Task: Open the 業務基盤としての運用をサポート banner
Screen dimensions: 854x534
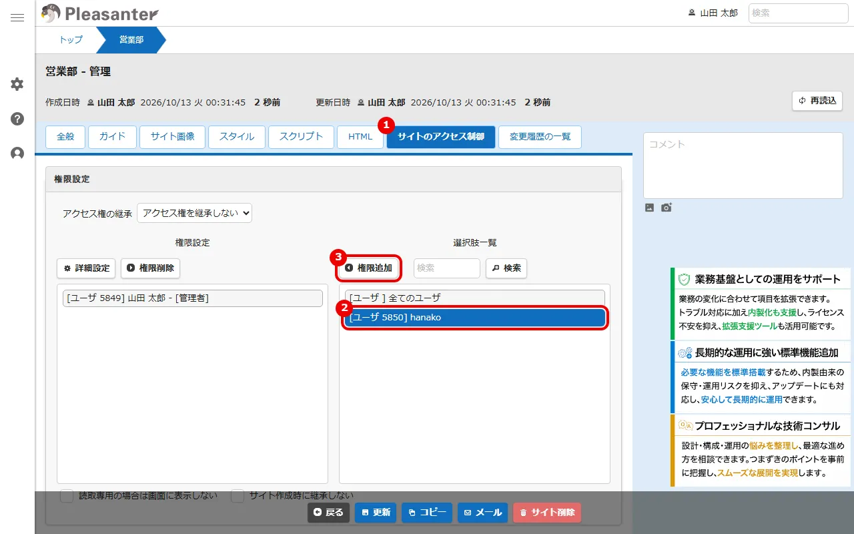Action: [760, 304]
